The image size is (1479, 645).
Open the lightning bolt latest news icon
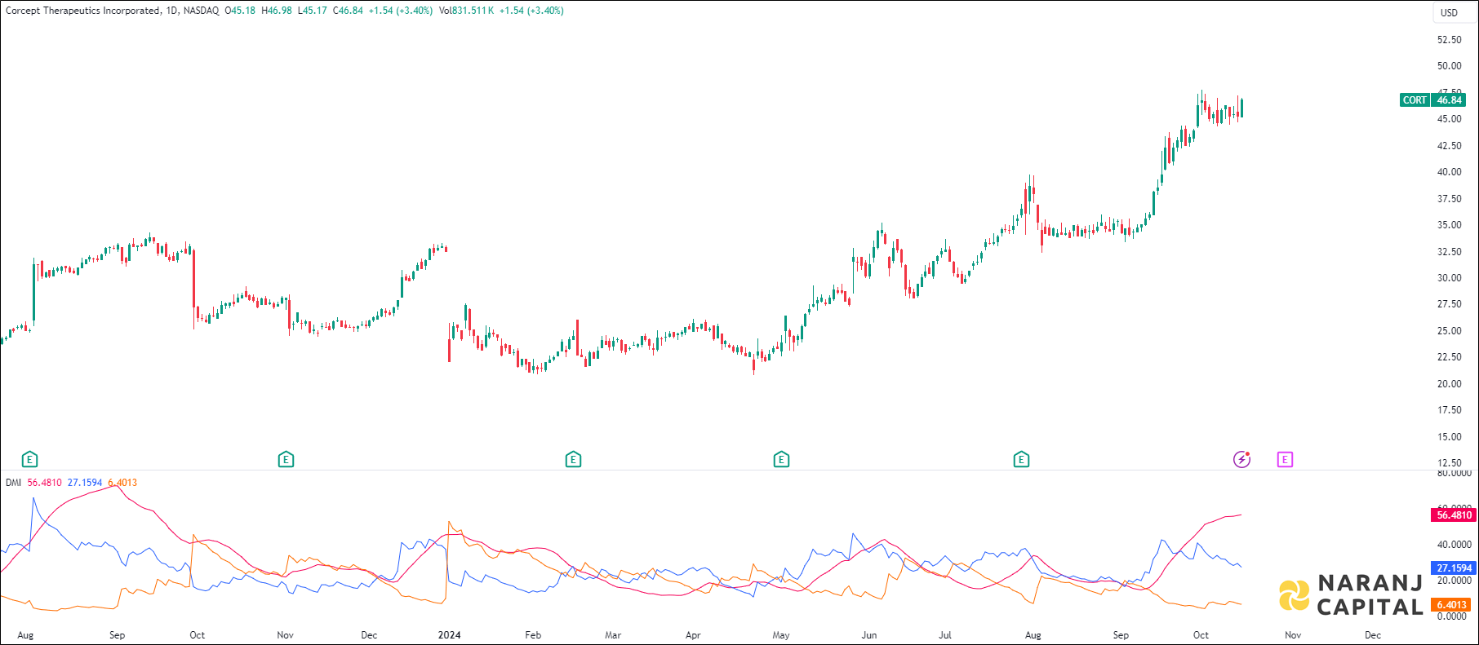pyautogui.click(x=1241, y=460)
